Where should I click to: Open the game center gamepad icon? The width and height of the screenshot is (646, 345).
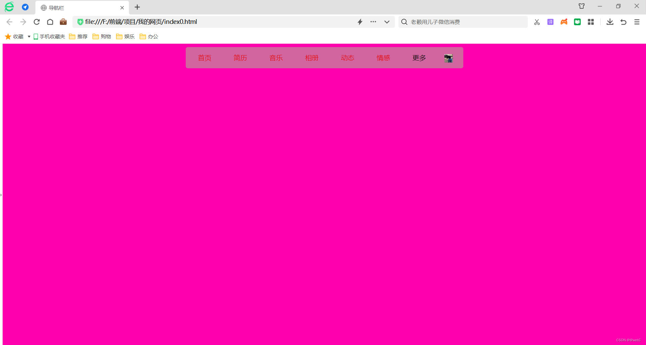(x=564, y=22)
